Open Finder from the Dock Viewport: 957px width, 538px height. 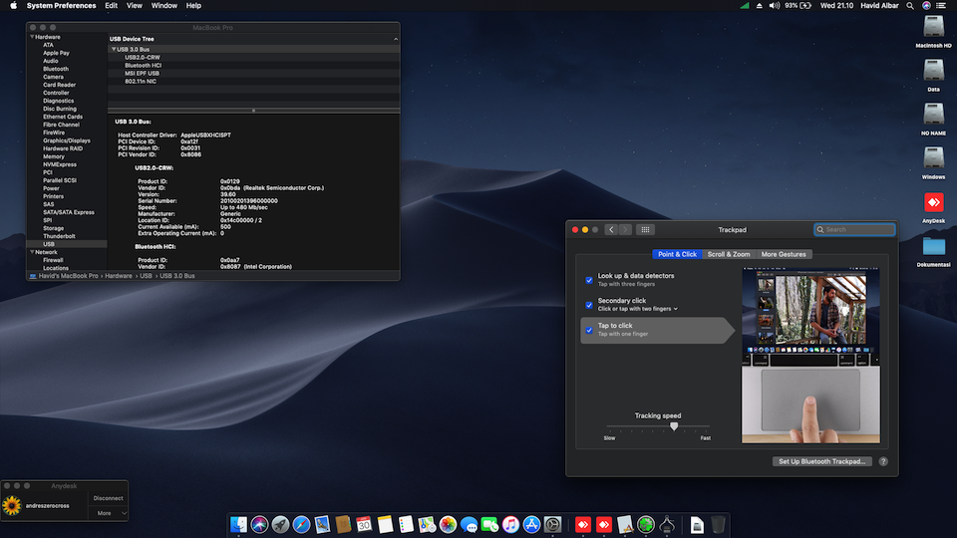click(238, 525)
